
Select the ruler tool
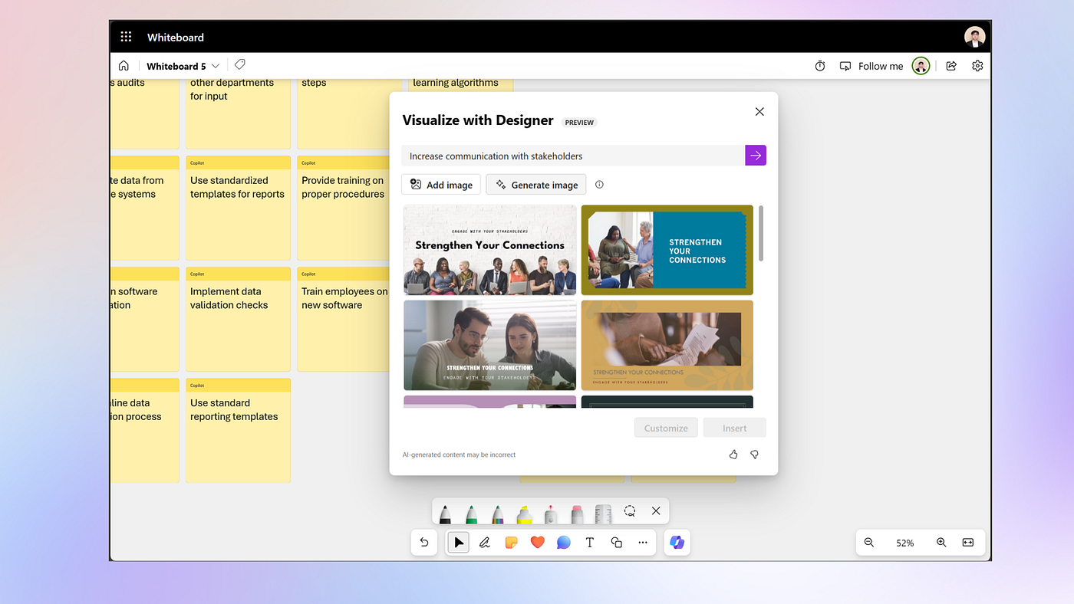tap(604, 514)
